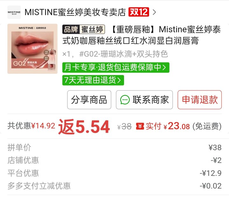Screen dimensions: 229x198
Task: Expand the 月卡专享·退货包运费保障中 banner
Action: (116, 67)
